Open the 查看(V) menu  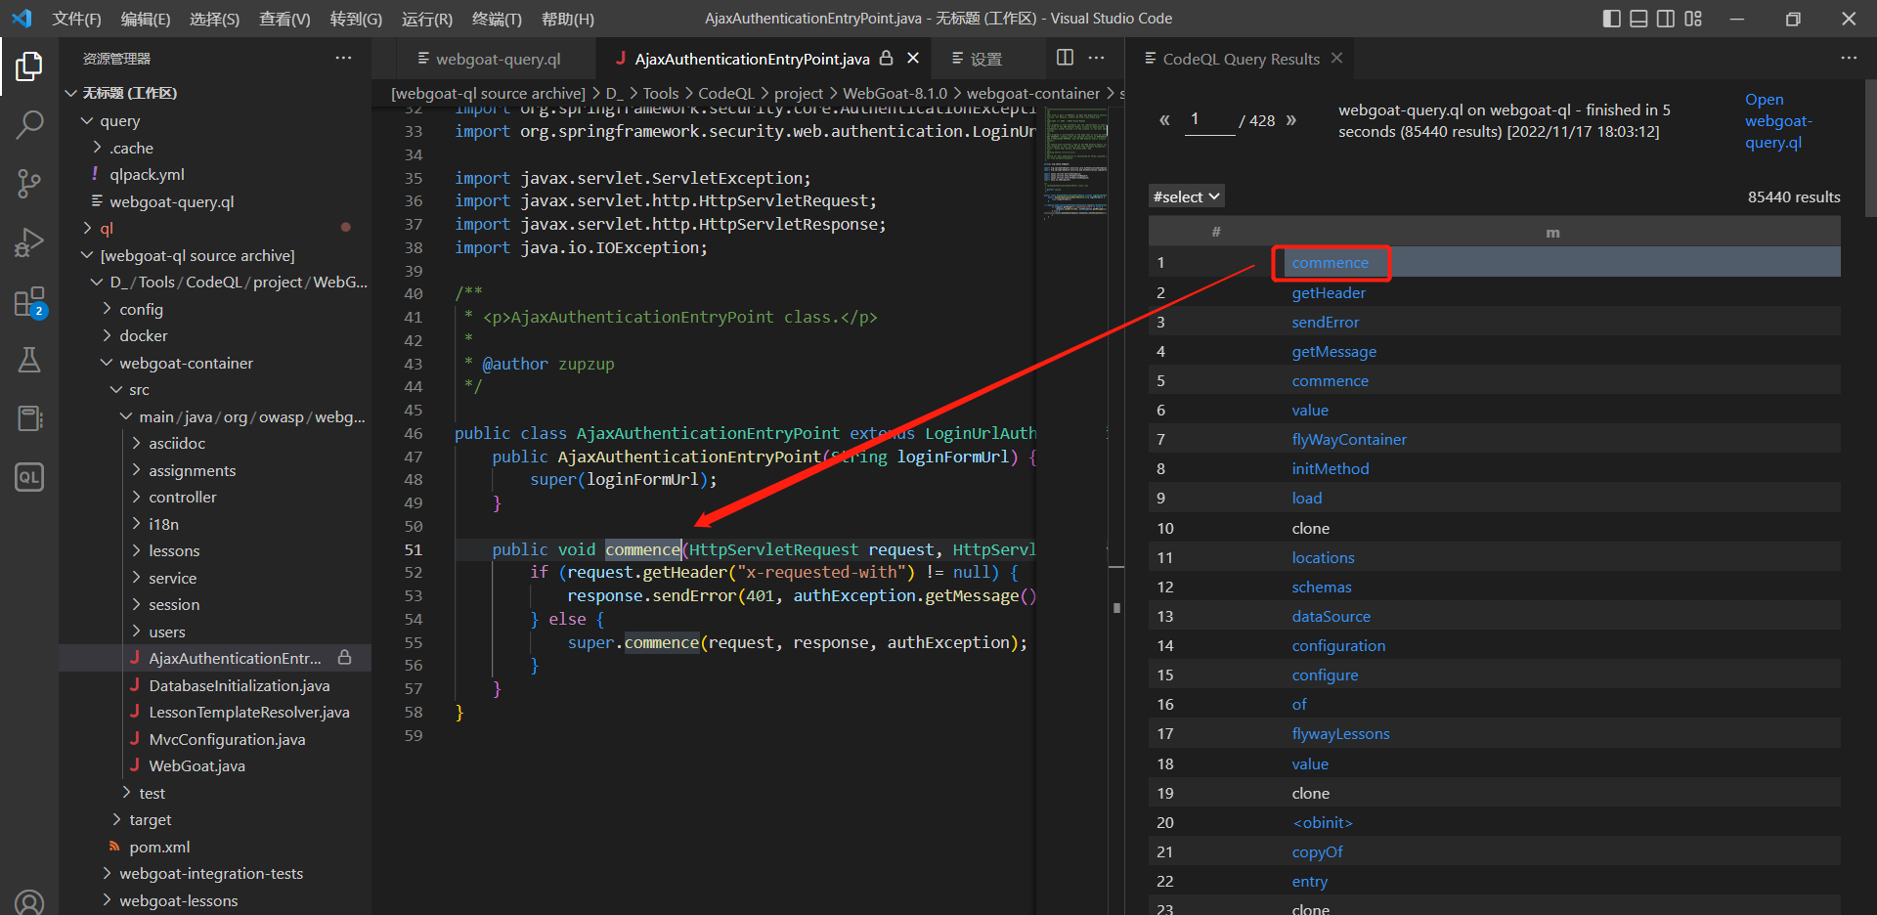point(284,19)
